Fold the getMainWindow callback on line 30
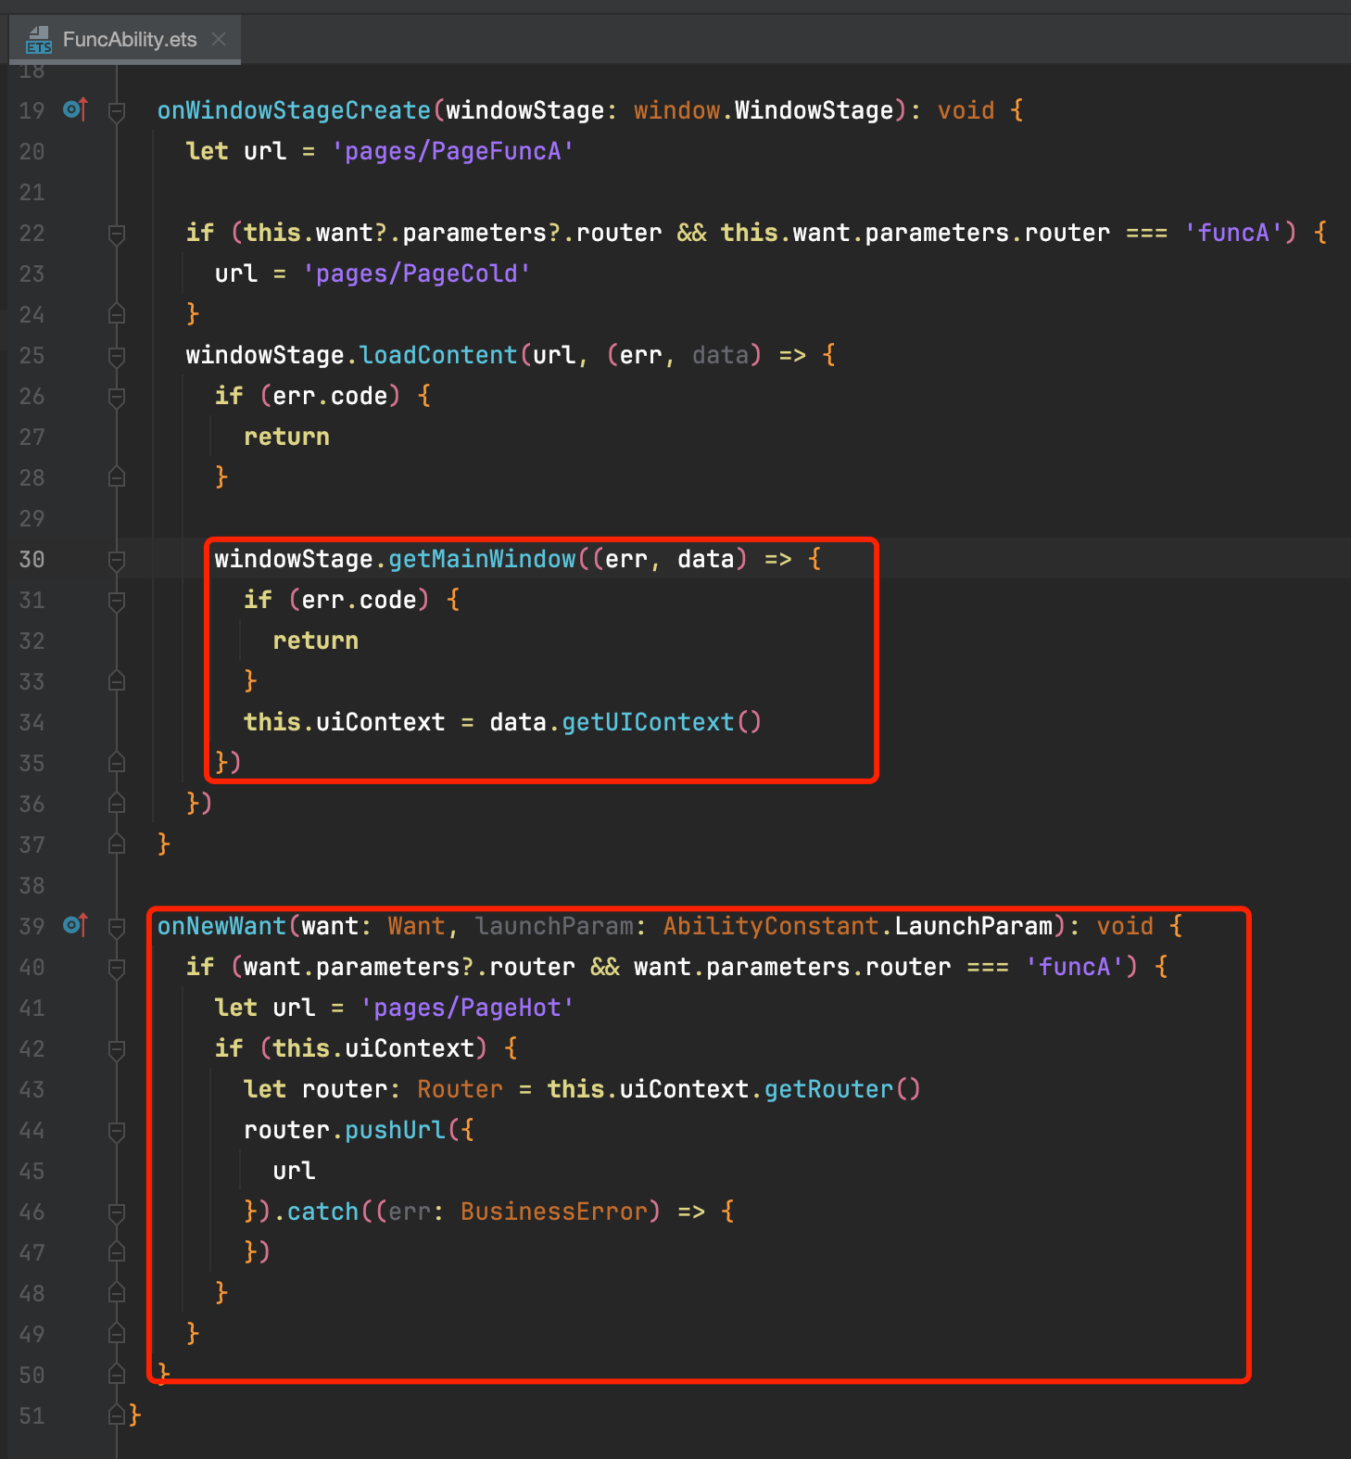The image size is (1351, 1459). tap(117, 560)
